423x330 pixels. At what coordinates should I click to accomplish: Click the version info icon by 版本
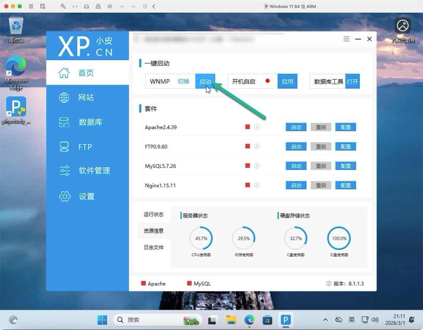329,284
